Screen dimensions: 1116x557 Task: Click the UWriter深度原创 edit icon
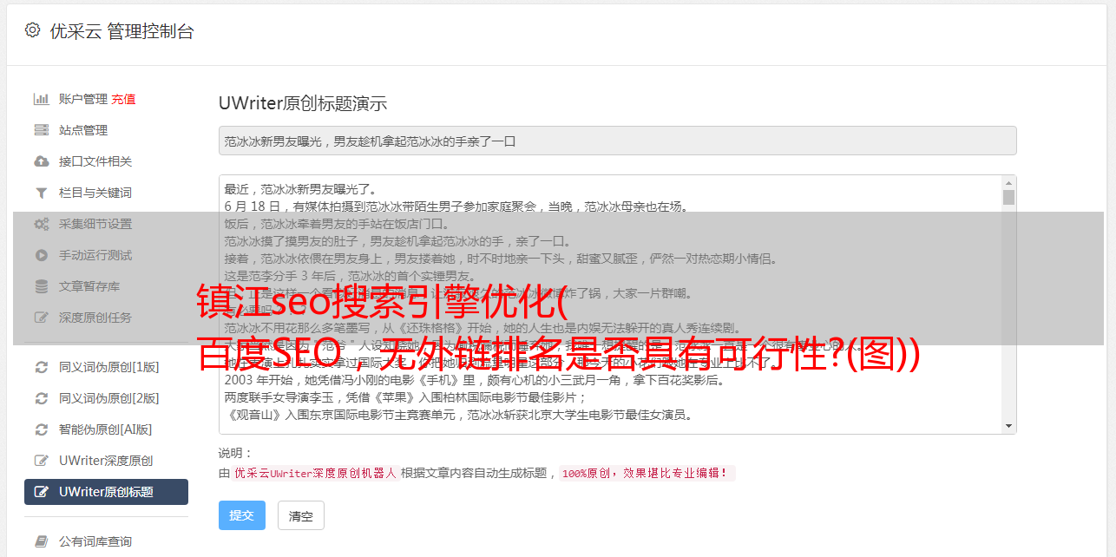point(41,461)
